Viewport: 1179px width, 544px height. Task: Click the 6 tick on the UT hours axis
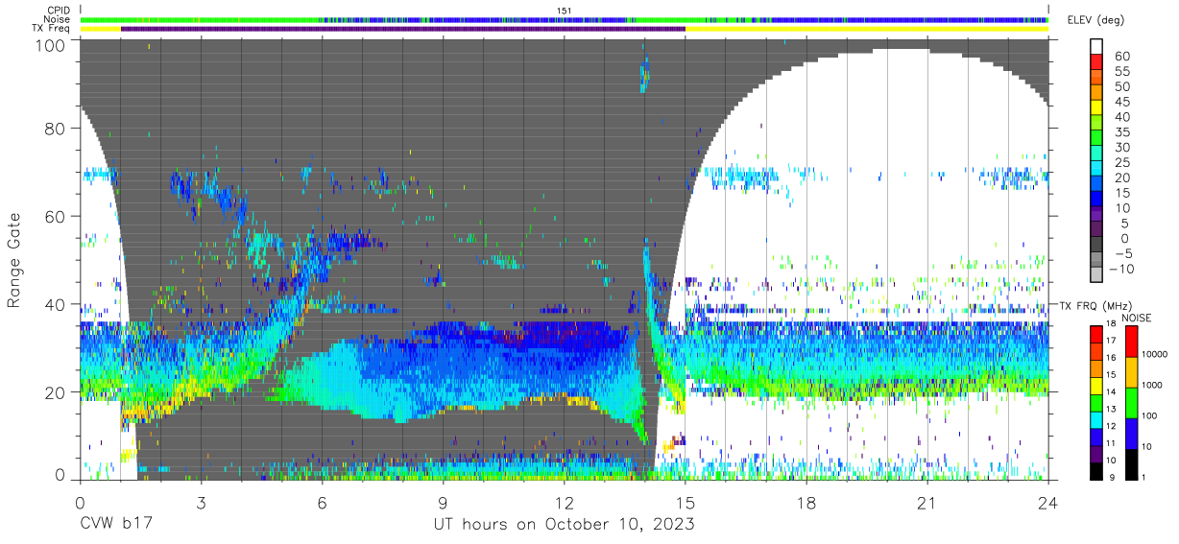point(322,502)
